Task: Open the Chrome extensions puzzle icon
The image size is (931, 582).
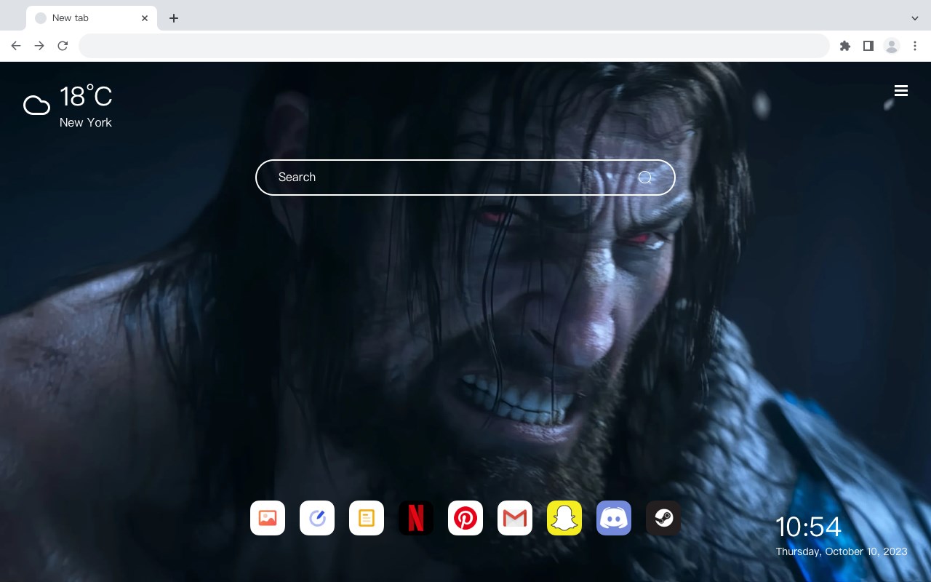Action: coord(844,46)
